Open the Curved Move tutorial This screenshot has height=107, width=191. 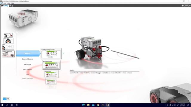[x=51, y=74]
